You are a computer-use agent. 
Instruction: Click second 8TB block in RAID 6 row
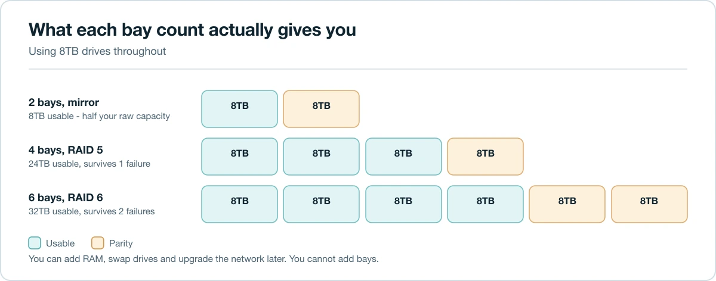click(322, 204)
